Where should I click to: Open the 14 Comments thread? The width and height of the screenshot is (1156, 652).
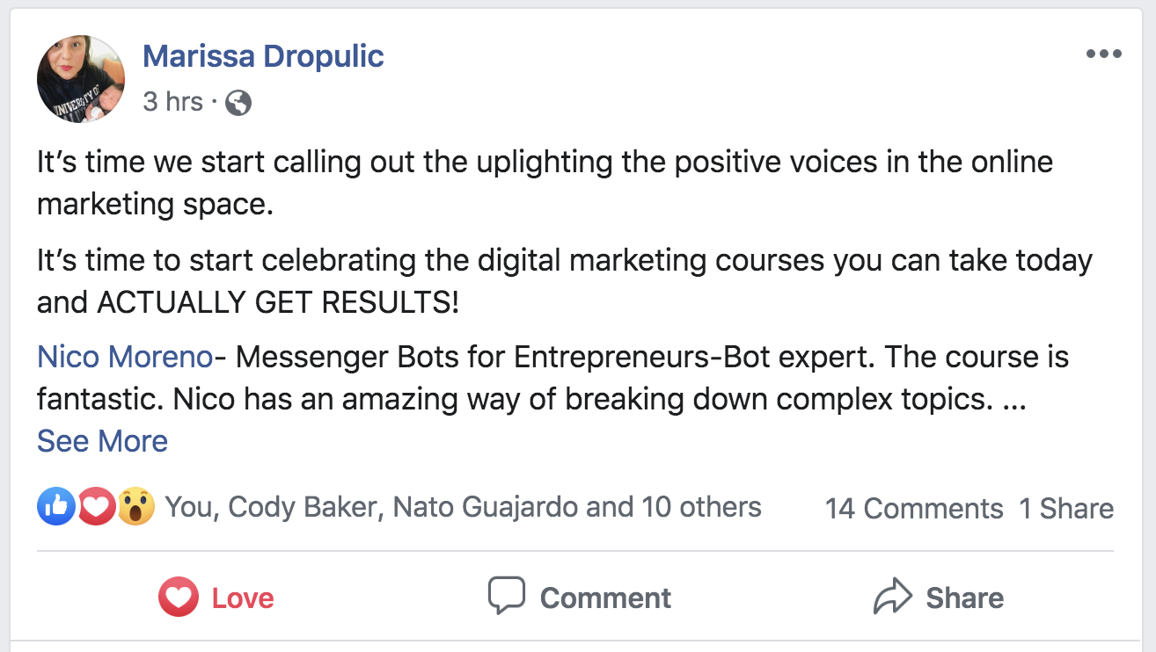pyautogui.click(x=913, y=508)
